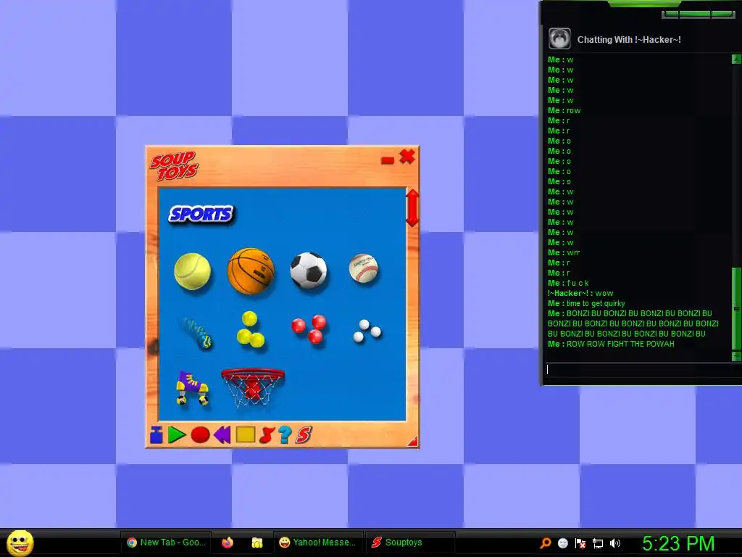Switch to Souptoys taskbar item
This screenshot has height=557, width=742.
click(410, 542)
